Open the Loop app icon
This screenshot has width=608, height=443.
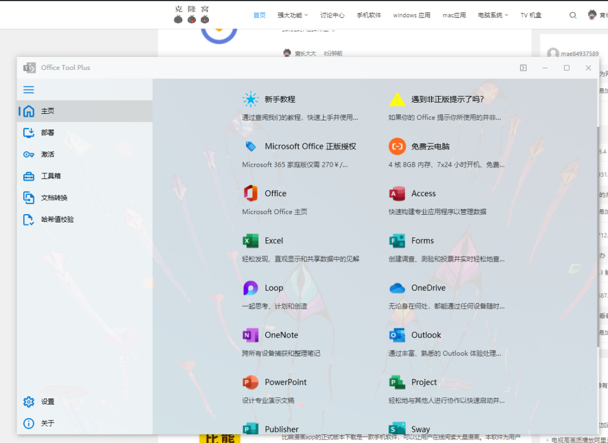[251, 288]
